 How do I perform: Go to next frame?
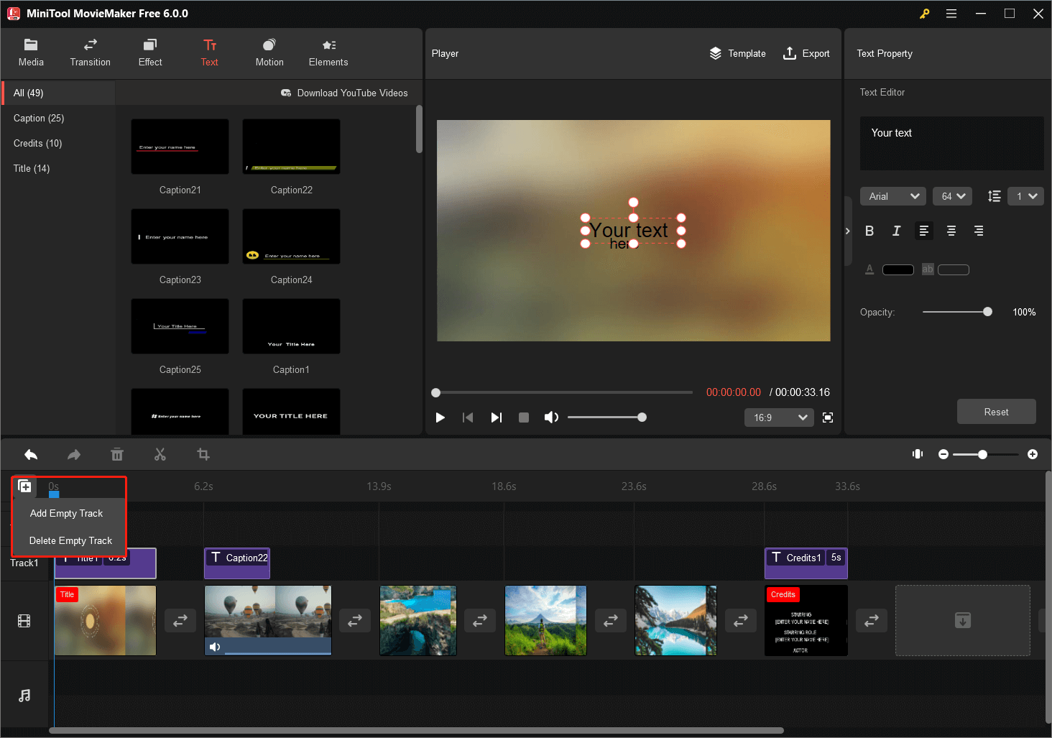point(496,418)
